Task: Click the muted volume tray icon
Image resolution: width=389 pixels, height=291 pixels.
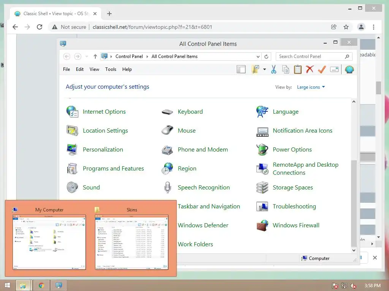Action: (353, 286)
